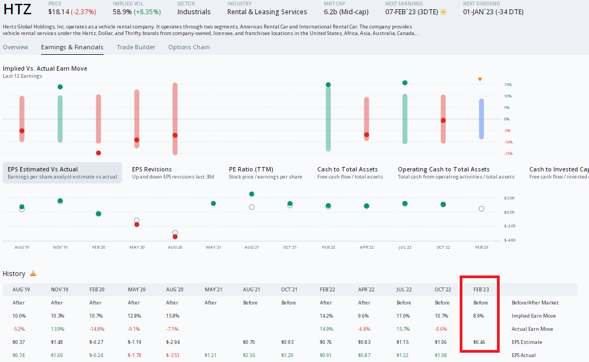Viewport: 589px width, 362px height.
Task: Click the EPS Actual row label
Action: click(x=523, y=355)
